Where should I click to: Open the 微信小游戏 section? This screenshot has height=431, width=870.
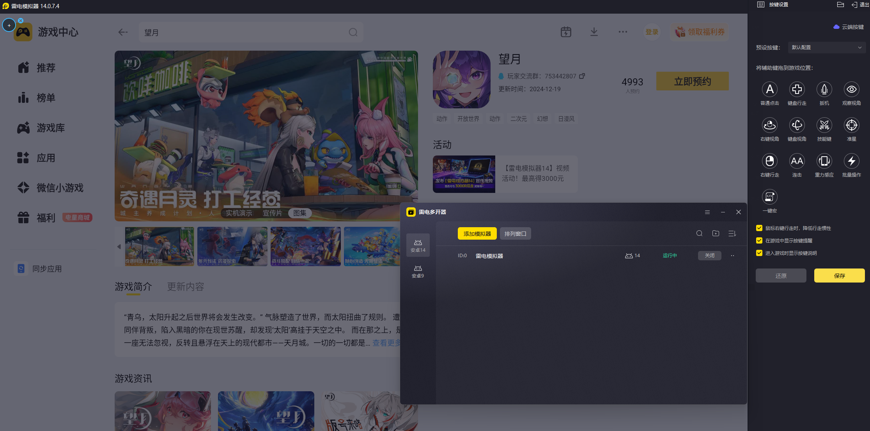pyautogui.click(x=50, y=188)
